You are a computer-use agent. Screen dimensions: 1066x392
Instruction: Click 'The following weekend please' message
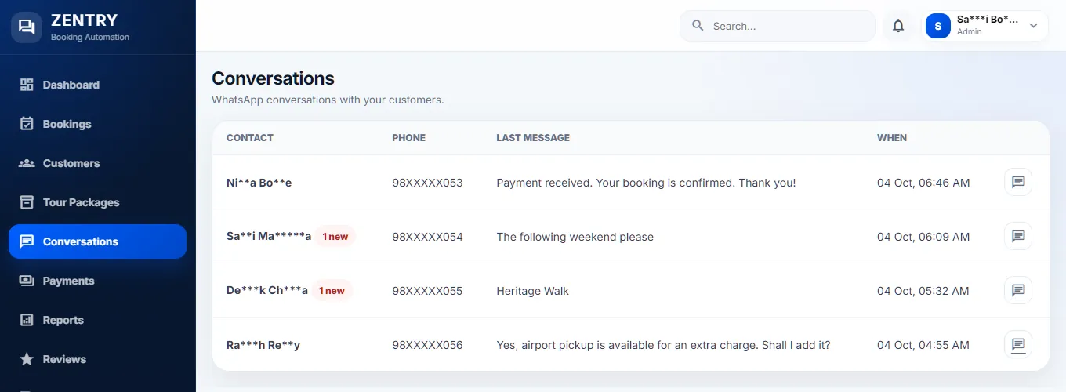(575, 236)
